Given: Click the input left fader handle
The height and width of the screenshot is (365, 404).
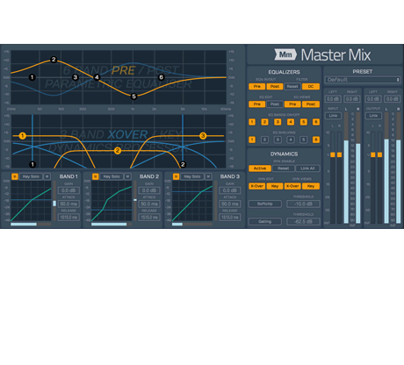Looking at the screenshot, I should pos(333,154).
